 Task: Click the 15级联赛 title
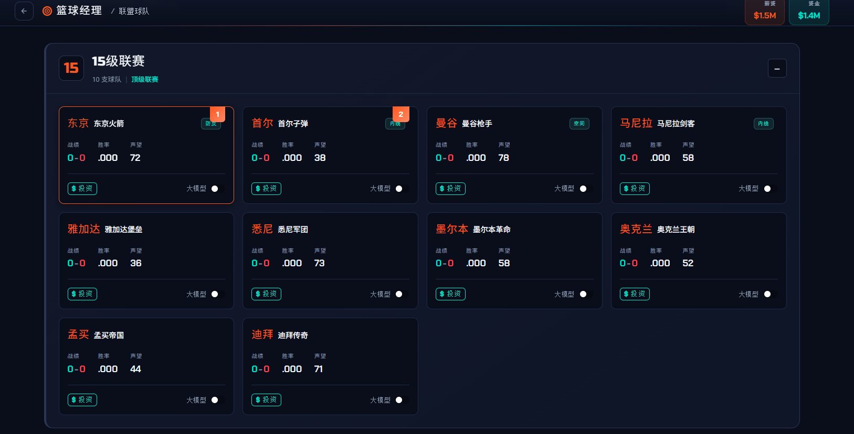(118, 61)
